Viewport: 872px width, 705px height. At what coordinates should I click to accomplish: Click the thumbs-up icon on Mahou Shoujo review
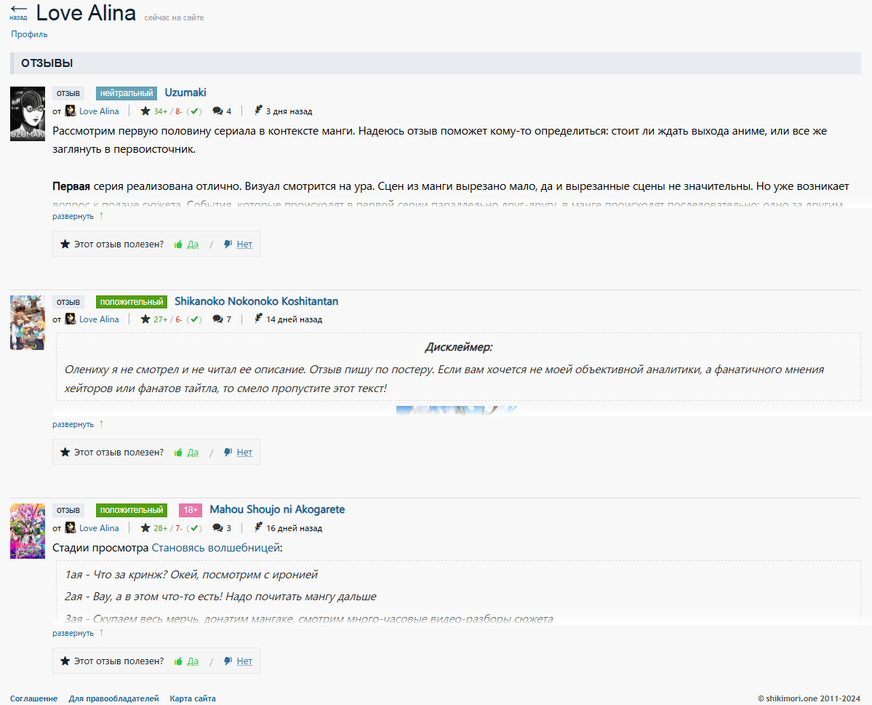click(x=178, y=661)
